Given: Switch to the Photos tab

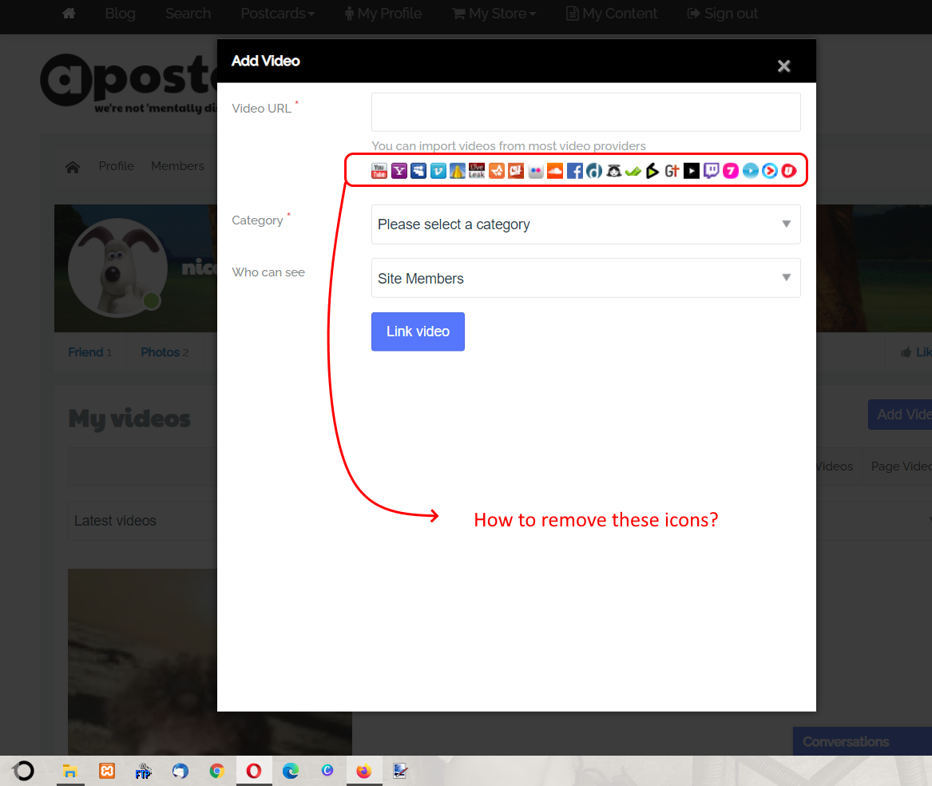Looking at the screenshot, I should 165,352.
